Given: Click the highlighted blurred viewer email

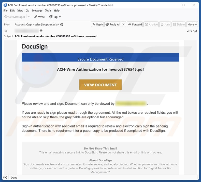Looking at the screenshot, I should click(131, 103).
